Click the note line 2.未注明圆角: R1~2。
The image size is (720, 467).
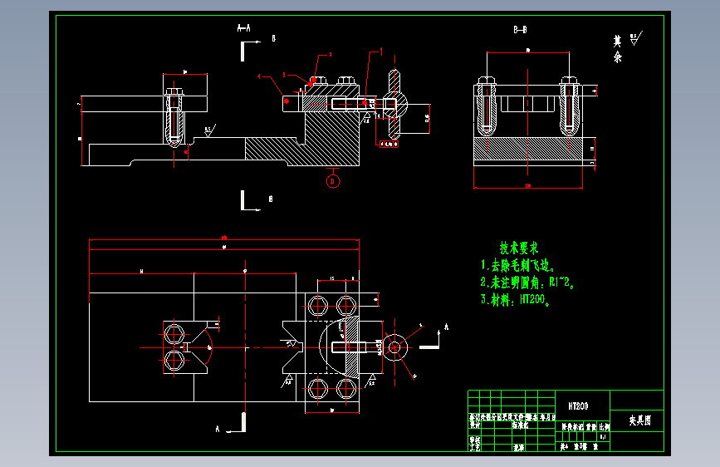tap(527, 283)
